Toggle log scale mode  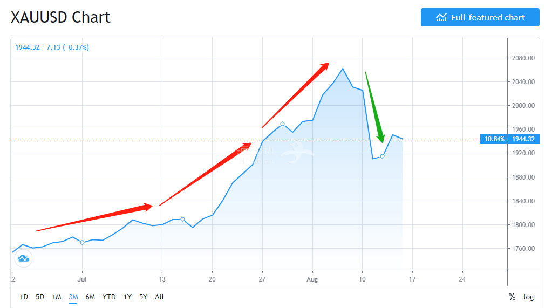[x=528, y=297]
